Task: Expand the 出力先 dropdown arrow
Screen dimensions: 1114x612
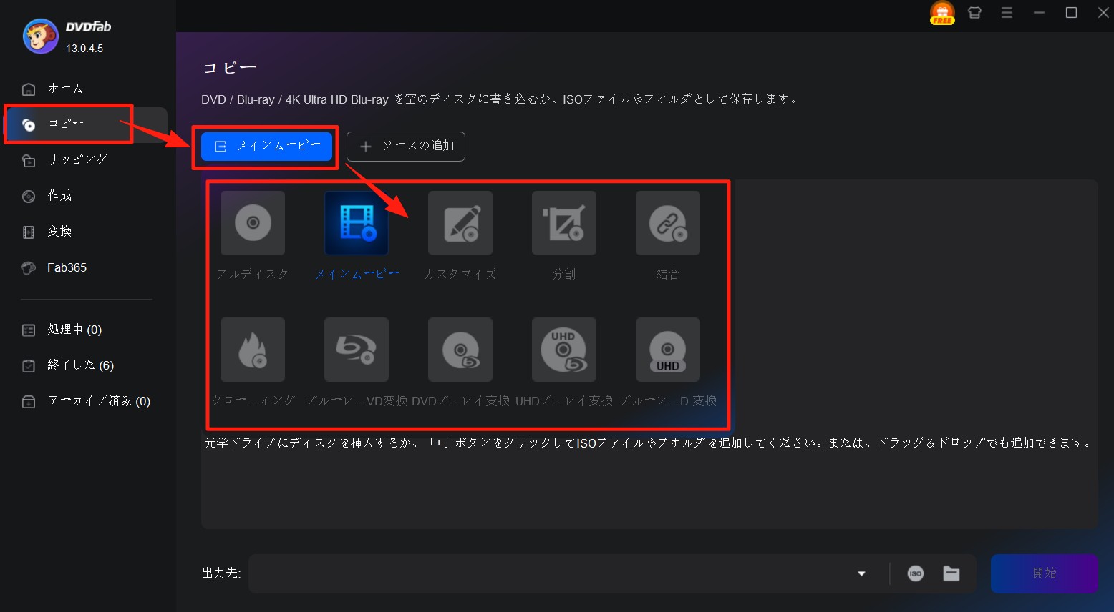Action: [861, 573]
